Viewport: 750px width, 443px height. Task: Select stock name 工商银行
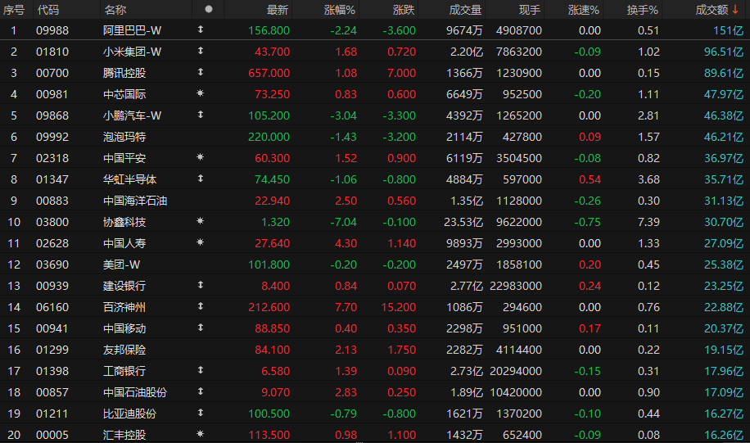[x=124, y=371]
